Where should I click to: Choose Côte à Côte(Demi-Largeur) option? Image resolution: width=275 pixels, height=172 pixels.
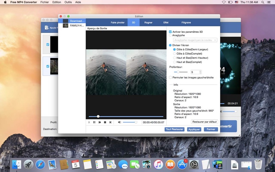coord(174,50)
